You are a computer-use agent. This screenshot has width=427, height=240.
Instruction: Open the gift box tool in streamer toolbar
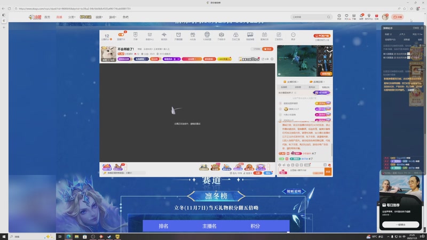point(193,35)
